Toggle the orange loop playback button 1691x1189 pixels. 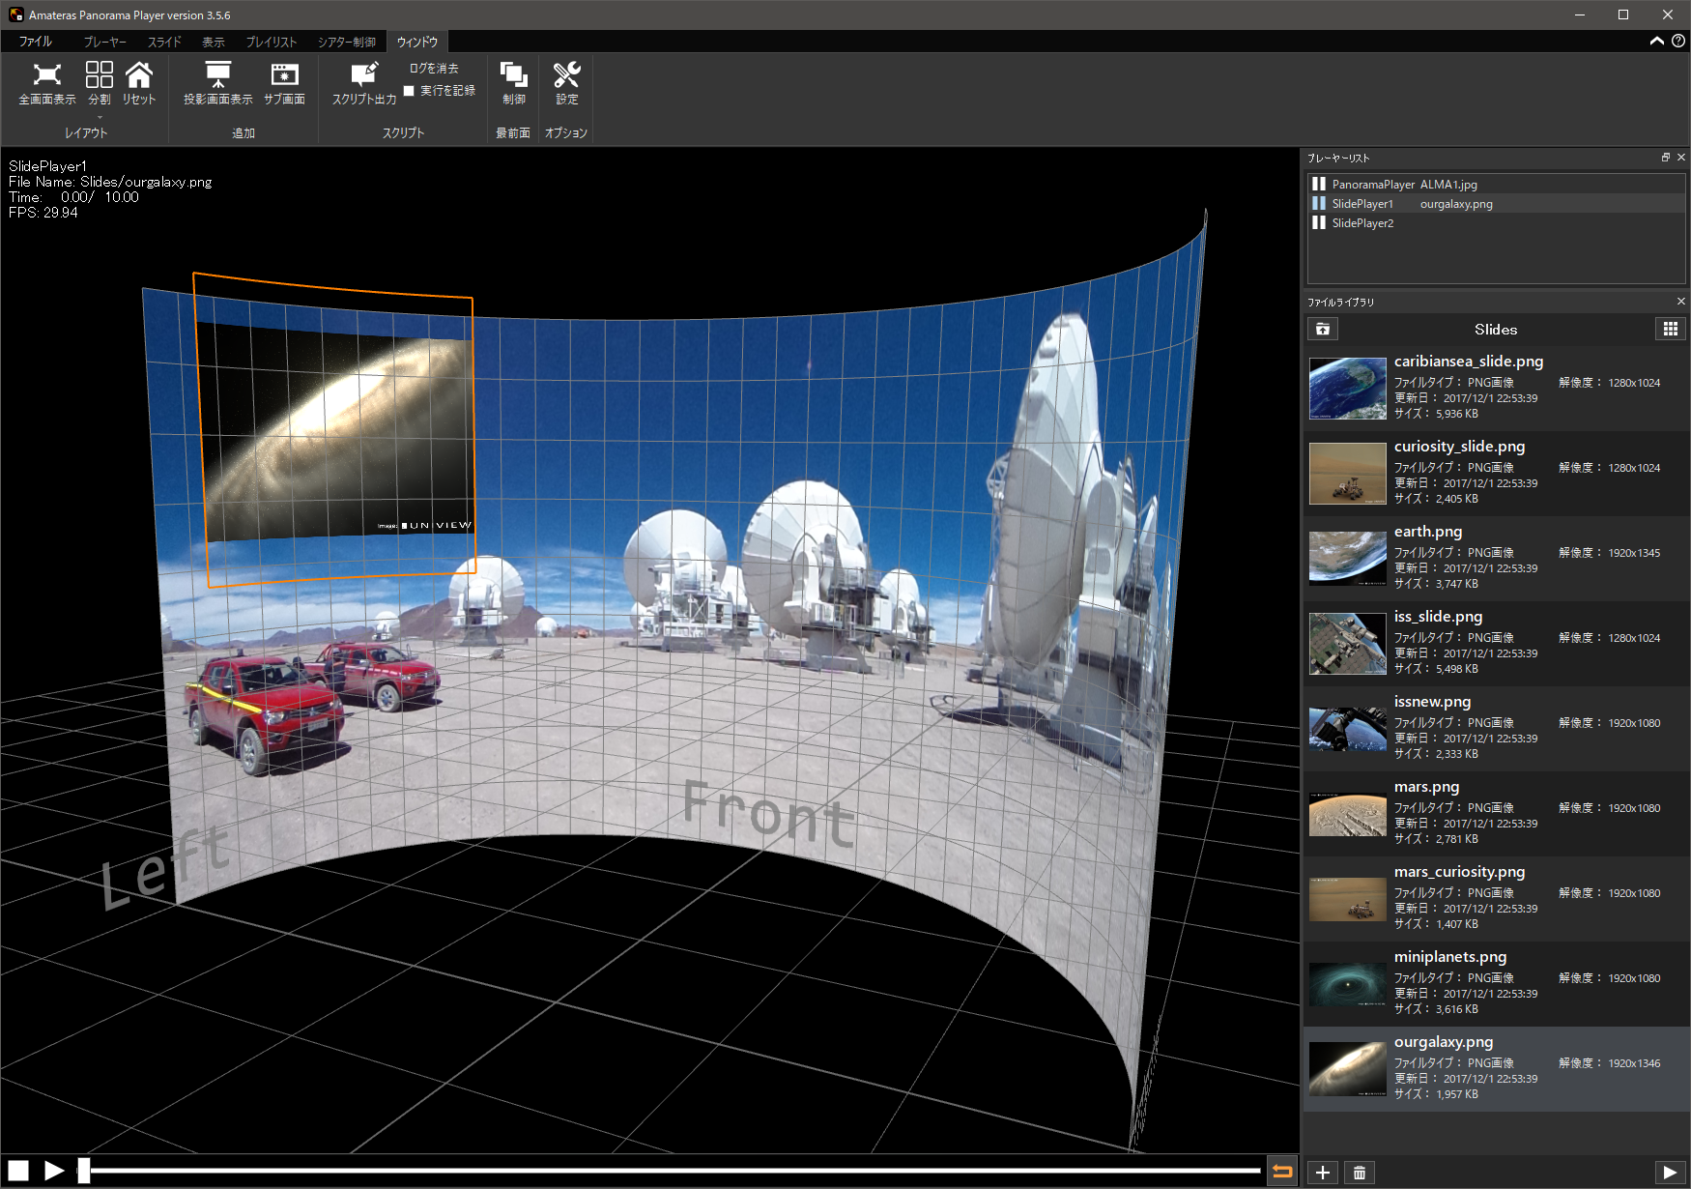[x=1282, y=1172]
